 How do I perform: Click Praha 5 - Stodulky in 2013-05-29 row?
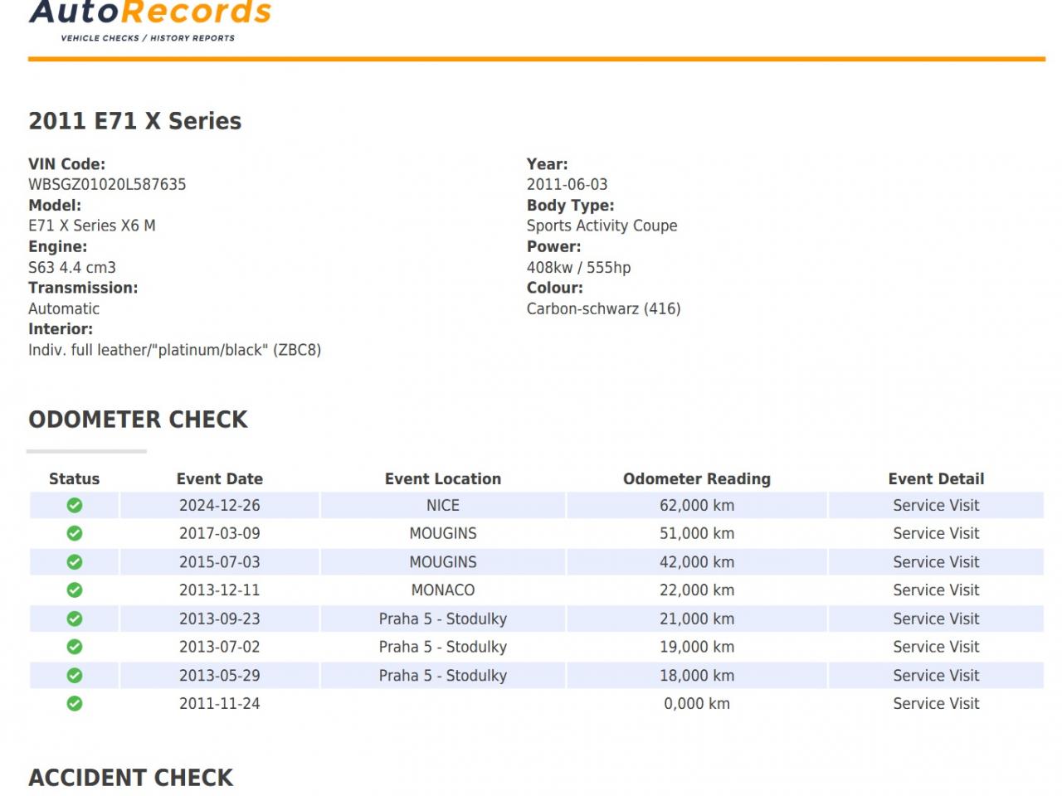pos(443,676)
